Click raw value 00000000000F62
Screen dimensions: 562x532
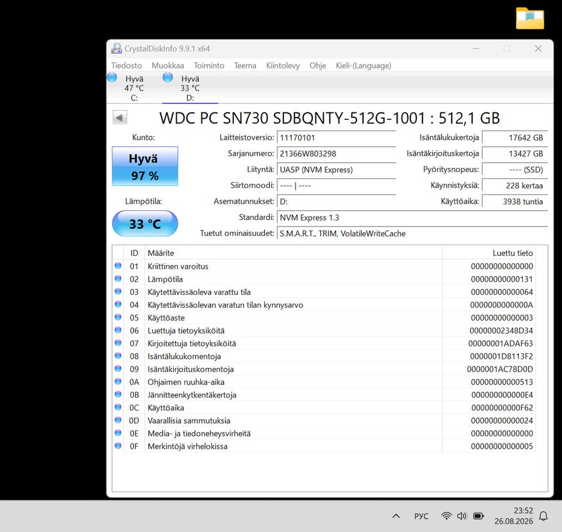(502, 408)
